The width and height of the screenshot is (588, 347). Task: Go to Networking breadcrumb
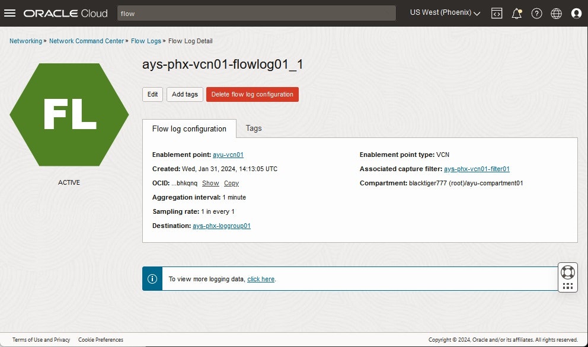[x=26, y=41]
